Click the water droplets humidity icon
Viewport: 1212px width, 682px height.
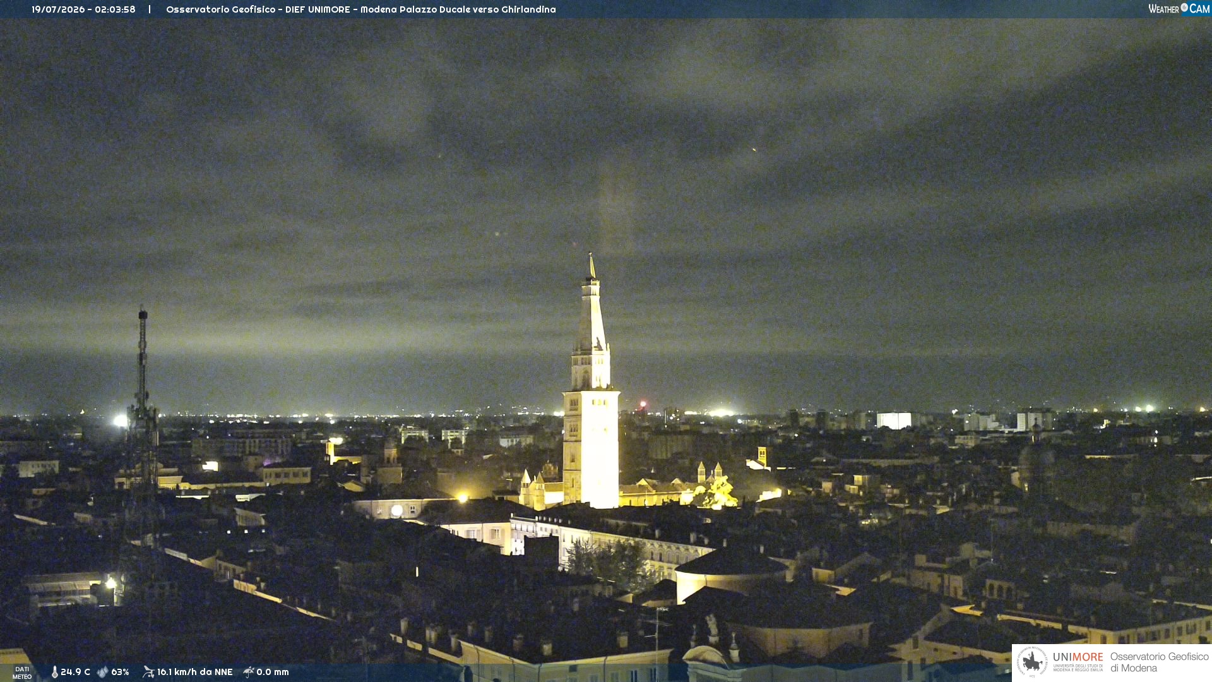pyautogui.click(x=103, y=672)
